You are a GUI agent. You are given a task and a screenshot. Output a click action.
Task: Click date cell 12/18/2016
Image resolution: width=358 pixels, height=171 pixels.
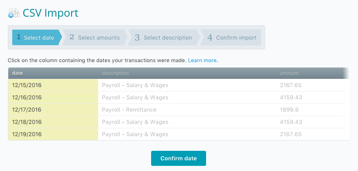point(27,122)
